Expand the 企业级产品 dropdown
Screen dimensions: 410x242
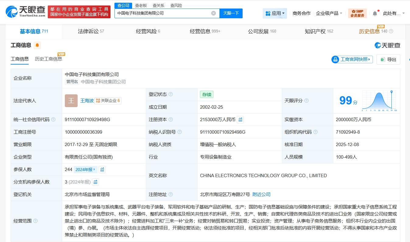pos(329,13)
